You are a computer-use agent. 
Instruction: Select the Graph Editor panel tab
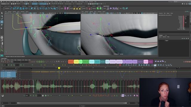(x=4, y=59)
